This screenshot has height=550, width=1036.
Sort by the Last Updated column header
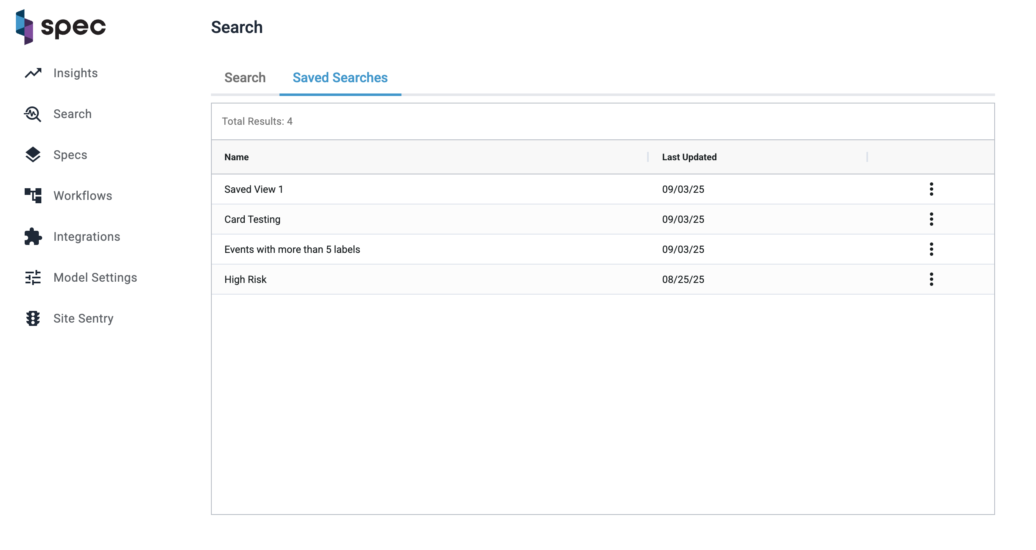[x=689, y=157]
